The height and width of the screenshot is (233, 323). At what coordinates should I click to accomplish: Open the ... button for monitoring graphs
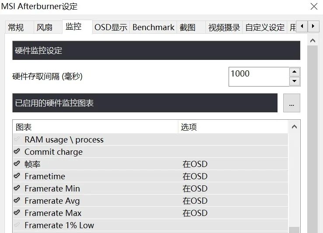coord(292,103)
